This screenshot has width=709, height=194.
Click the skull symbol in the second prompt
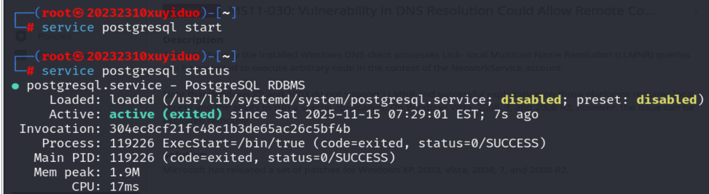pos(78,56)
